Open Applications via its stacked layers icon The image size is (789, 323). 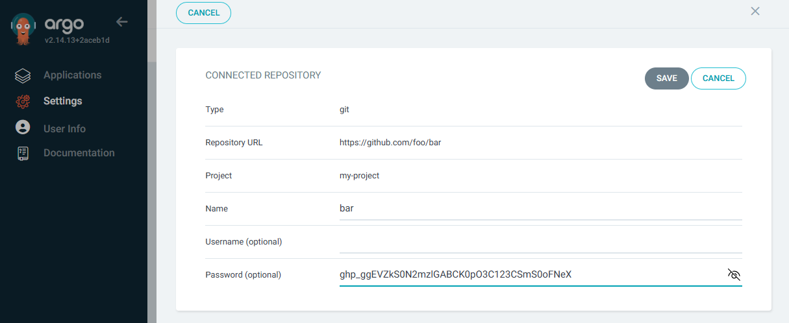coord(23,75)
